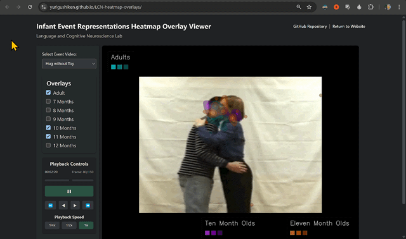Step back one frame
Screen dimensions: 406x239
click(63, 205)
